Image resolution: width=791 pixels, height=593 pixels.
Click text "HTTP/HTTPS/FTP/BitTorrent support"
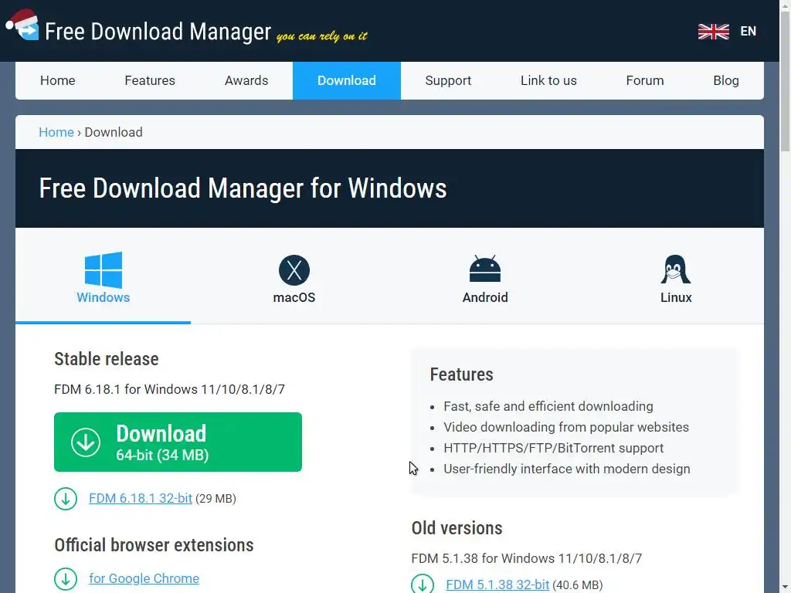(553, 449)
